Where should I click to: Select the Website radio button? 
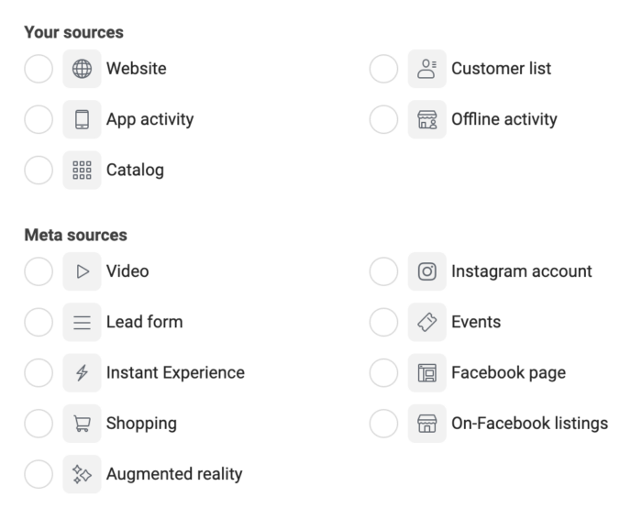39,69
